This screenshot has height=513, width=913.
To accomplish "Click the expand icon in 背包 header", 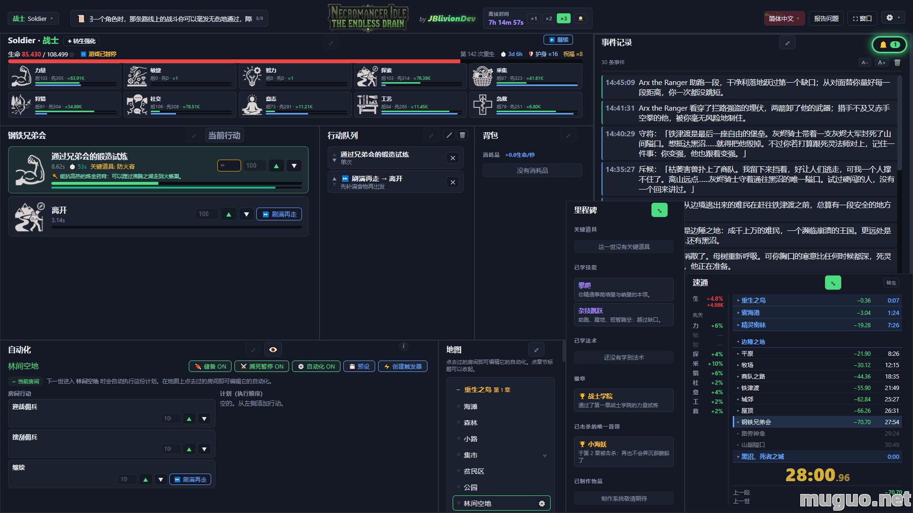I will click(x=568, y=136).
